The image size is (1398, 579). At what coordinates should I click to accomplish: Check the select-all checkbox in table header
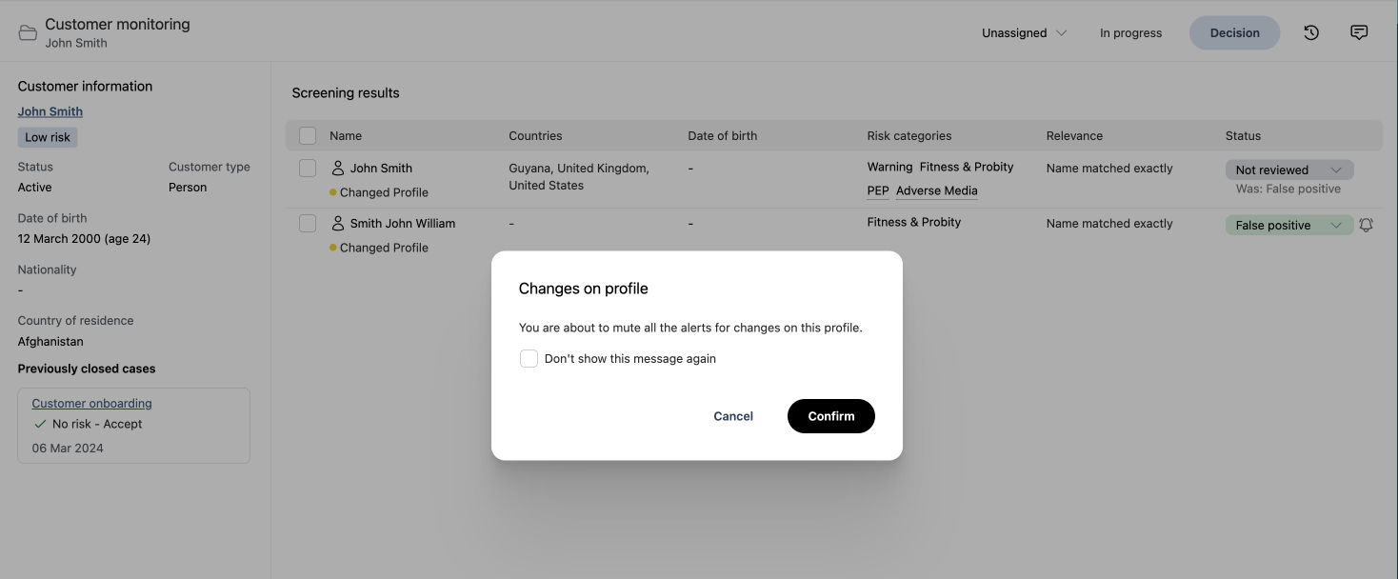(307, 135)
